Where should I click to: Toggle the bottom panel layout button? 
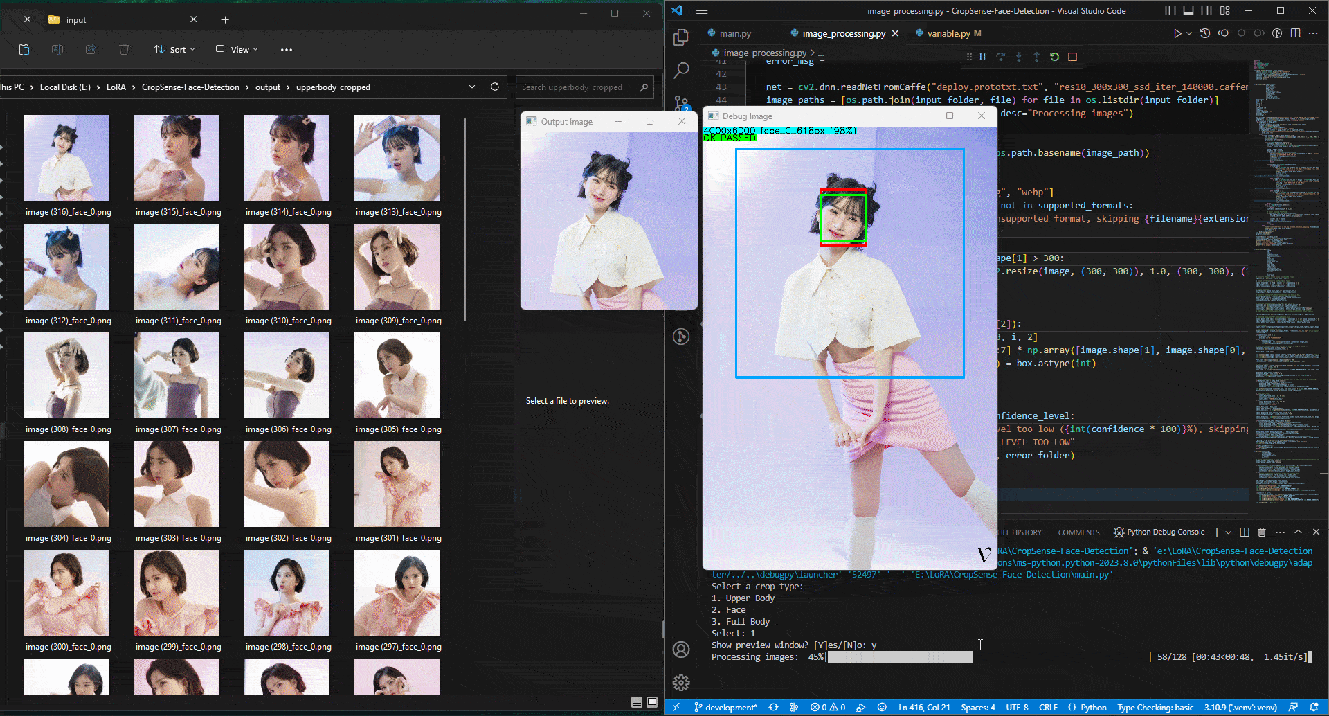tap(1188, 10)
